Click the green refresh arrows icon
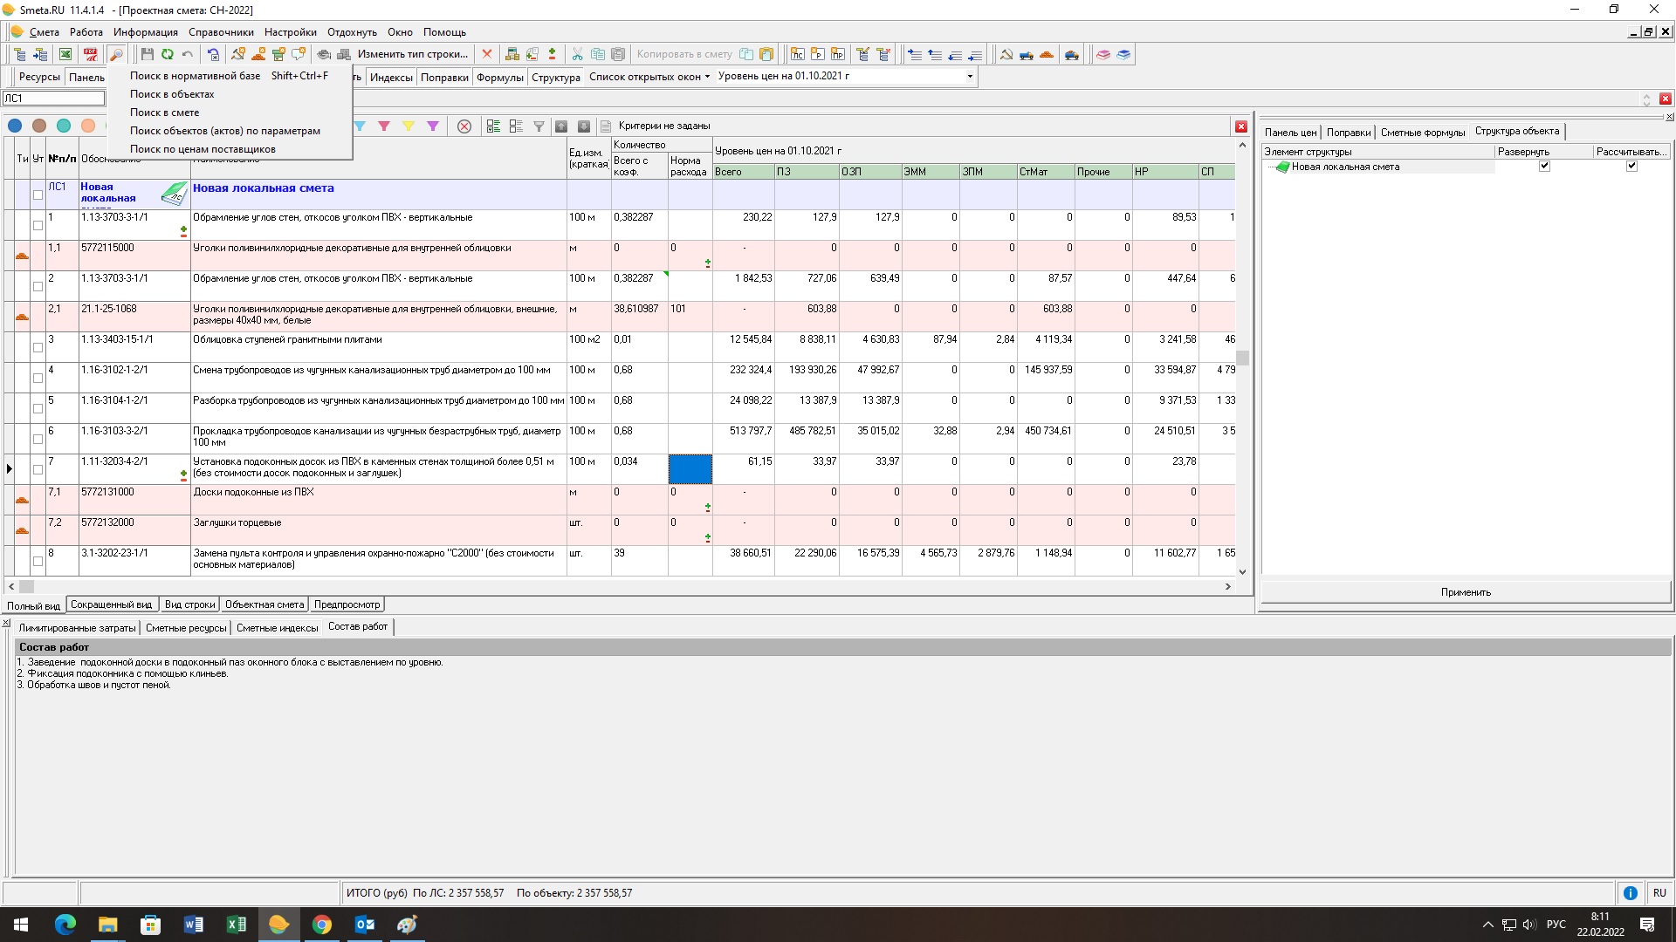The height and width of the screenshot is (942, 1676). tap(168, 54)
